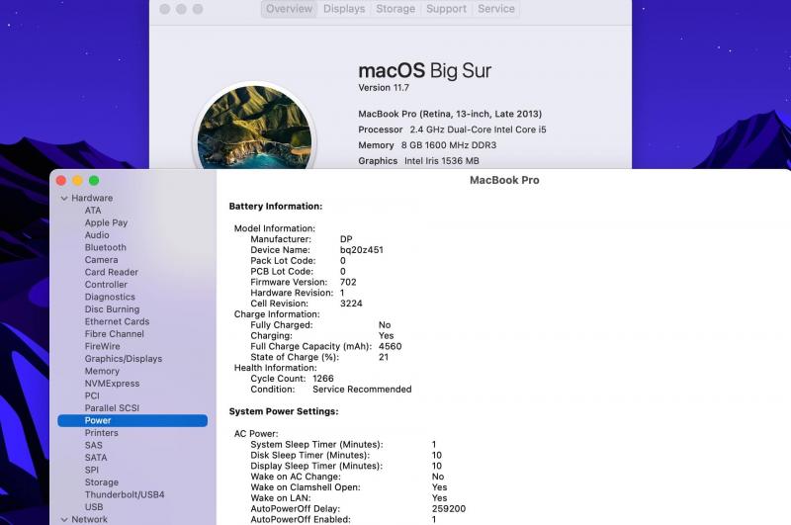Select Audio in sidebar

tap(97, 235)
